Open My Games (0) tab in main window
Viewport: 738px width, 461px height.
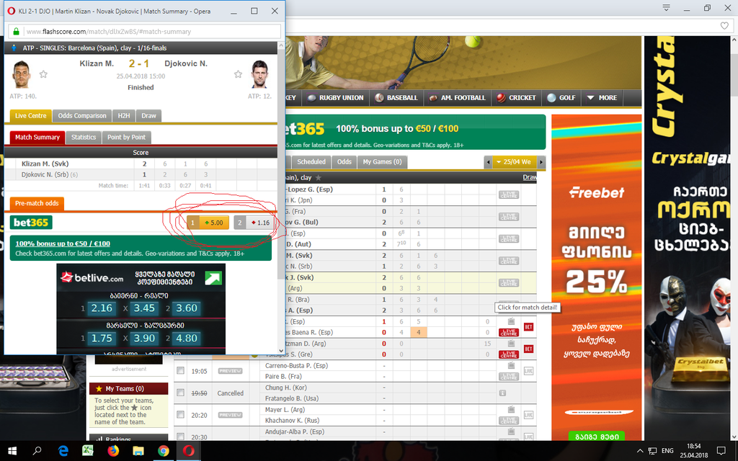click(x=382, y=162)
